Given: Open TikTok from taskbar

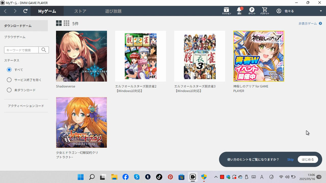Looking at the screenshot, I should click(x=159, y=177).
